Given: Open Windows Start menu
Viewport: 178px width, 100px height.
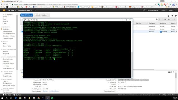Looking at the screenshot, I should tap(2, 98).
